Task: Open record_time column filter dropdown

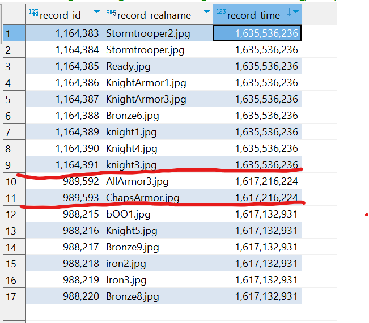Action: pos(296,12)
